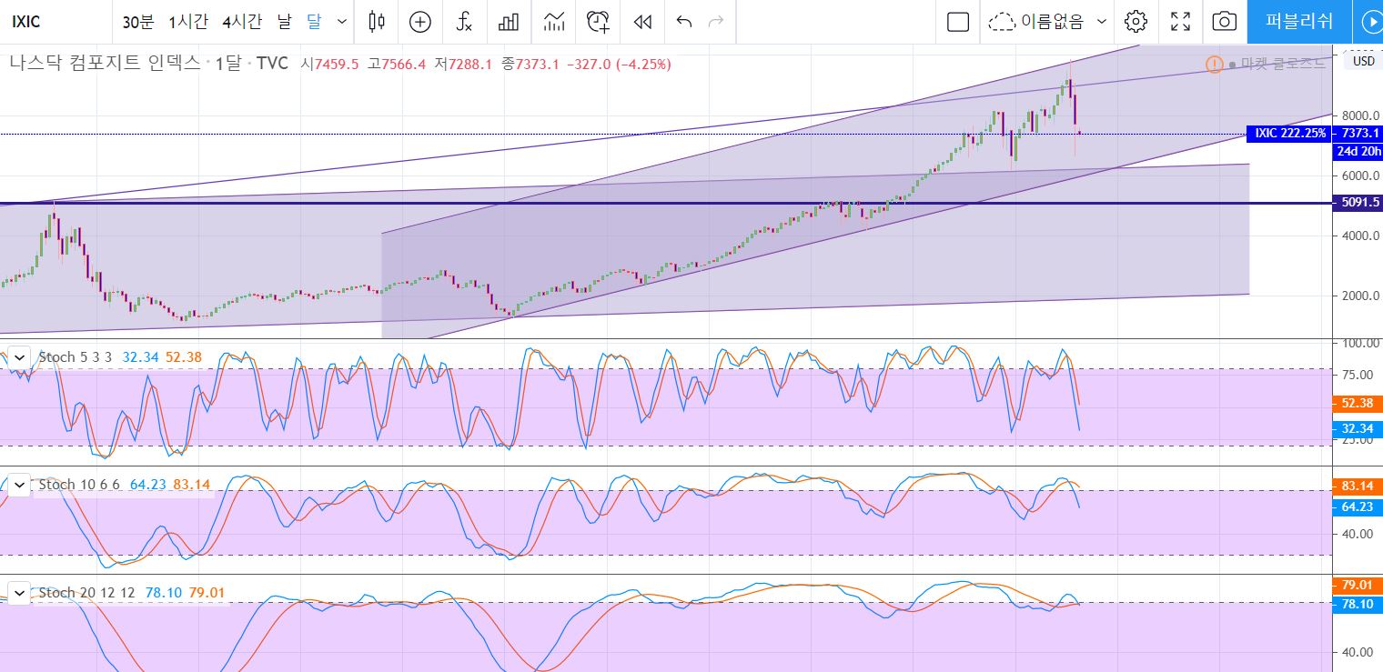Screen dimensions: 1383x672
Task: Open the candlestick chart type selector
Action: (x=377, y=22)
